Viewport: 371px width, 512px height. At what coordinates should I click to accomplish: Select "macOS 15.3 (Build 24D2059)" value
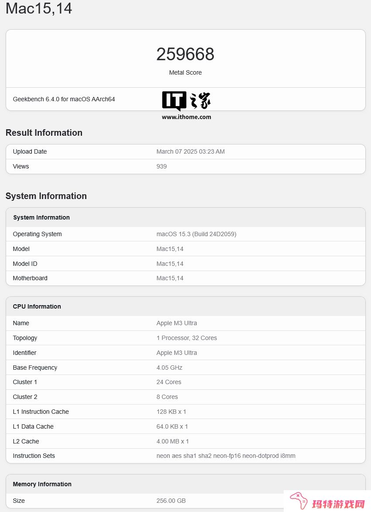pyautogui.click(x=196, y=234)
